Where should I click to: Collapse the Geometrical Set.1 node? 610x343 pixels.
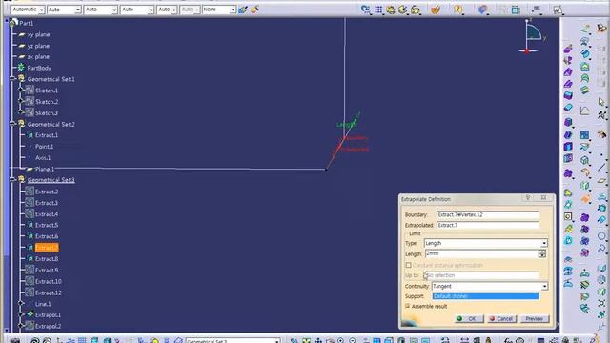point(12,79)
